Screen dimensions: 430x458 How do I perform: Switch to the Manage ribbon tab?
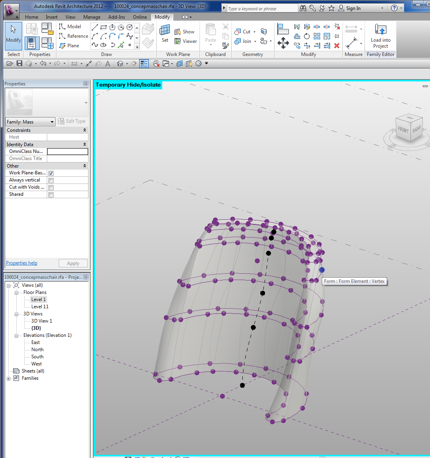pyautogui.click(x=92, y=17)
